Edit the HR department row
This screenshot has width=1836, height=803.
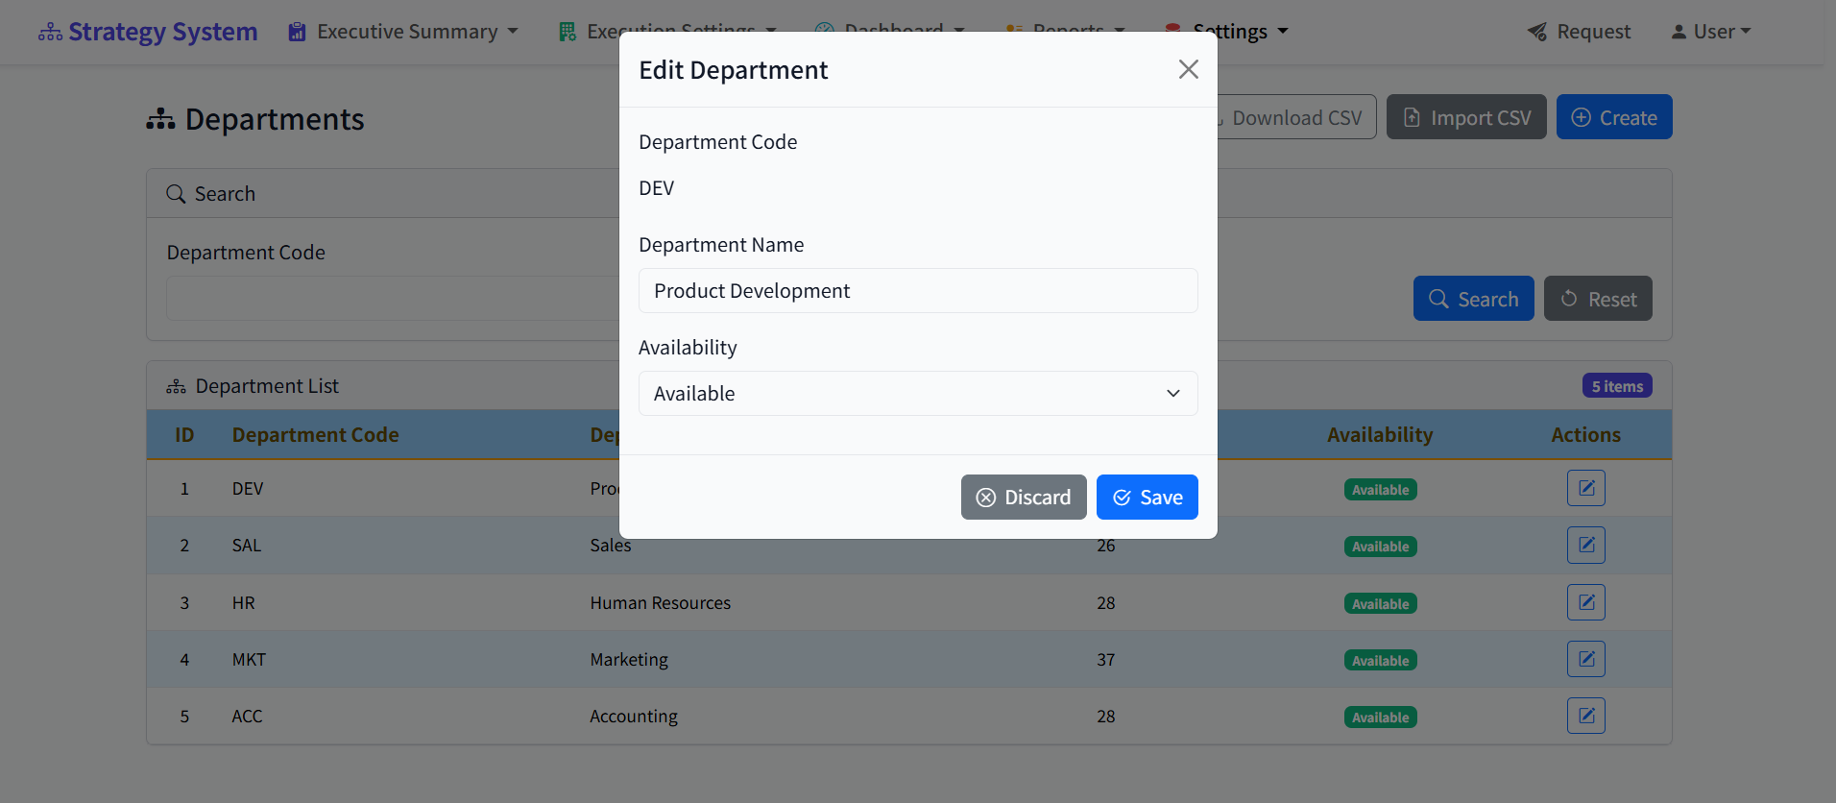[x=1585, y=602]
